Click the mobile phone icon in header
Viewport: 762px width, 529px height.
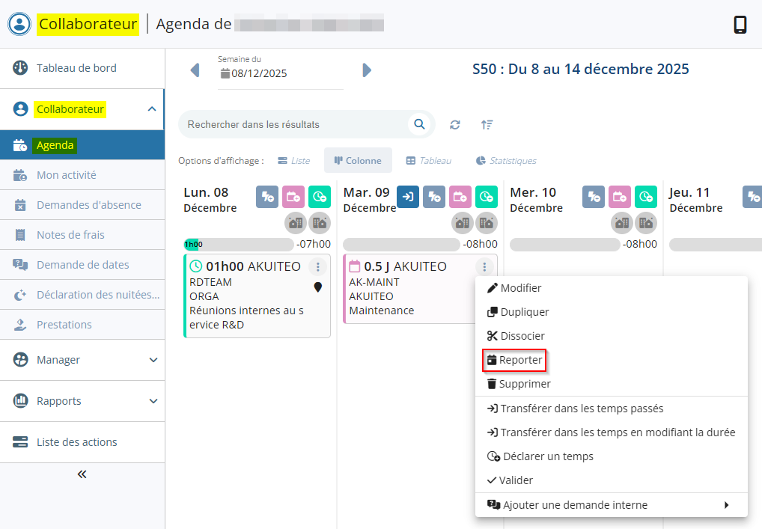(740, 25)
